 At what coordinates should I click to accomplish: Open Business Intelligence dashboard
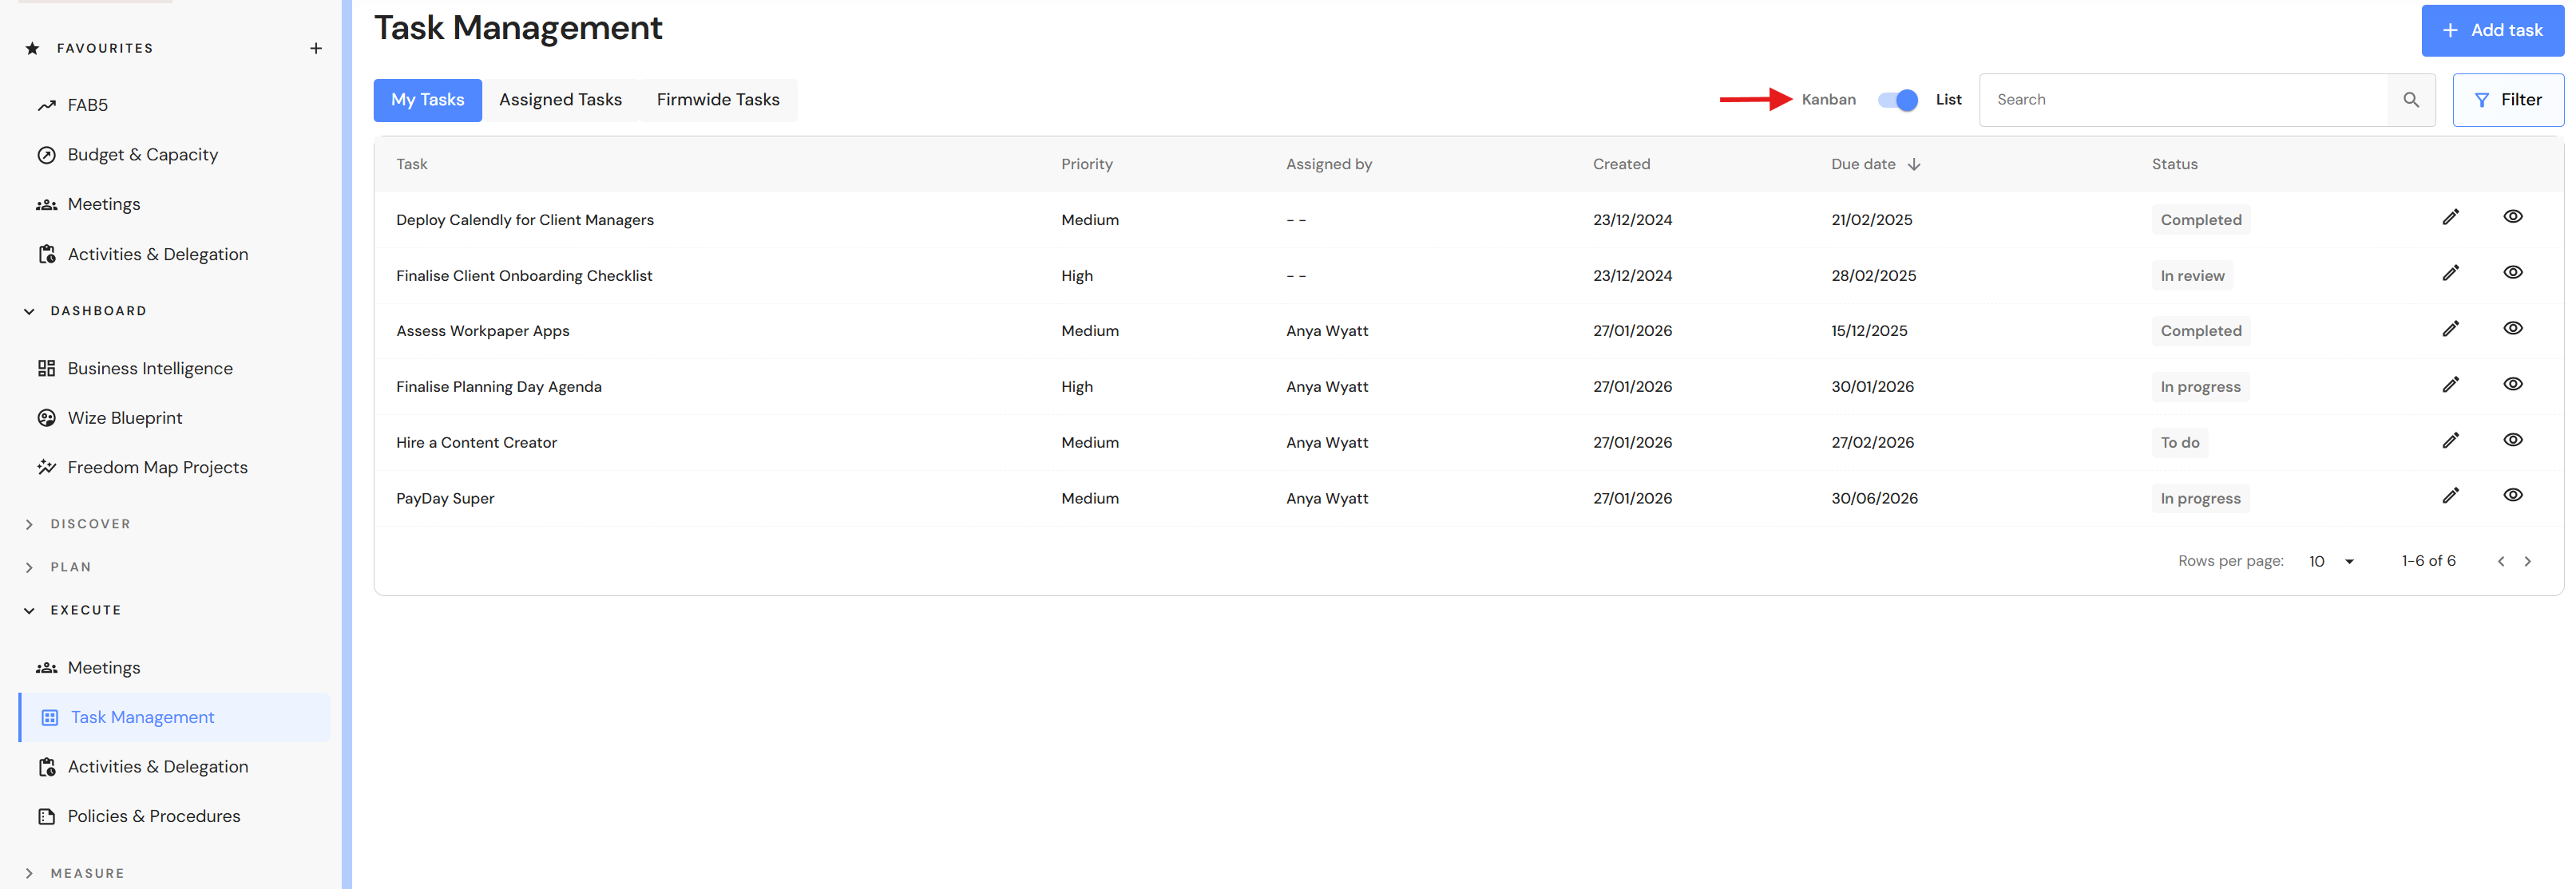(149, 369)
